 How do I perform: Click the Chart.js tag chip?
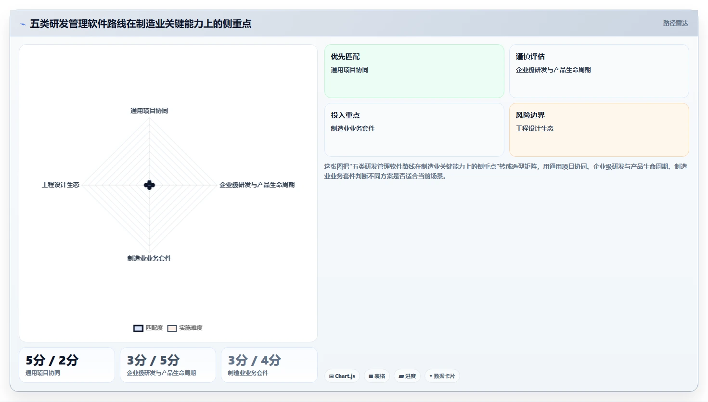click(342, 376)
